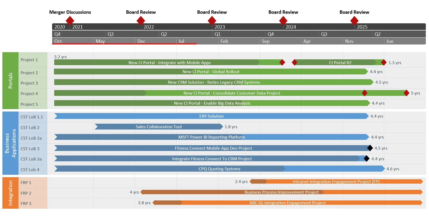This screenshot has height=223, width=429.
Task: Select the Integration swimlane header
Action: [10, 193]
